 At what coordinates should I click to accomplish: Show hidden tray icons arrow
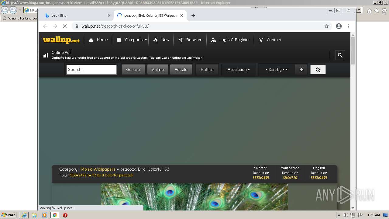(x=339, y=215)
